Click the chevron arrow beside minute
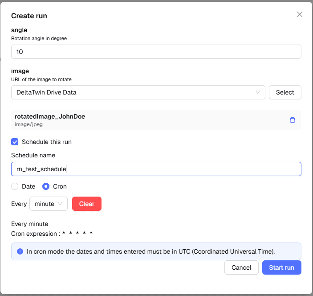The width and height of the screenshot is (313, 296). [x=61, y=204]
